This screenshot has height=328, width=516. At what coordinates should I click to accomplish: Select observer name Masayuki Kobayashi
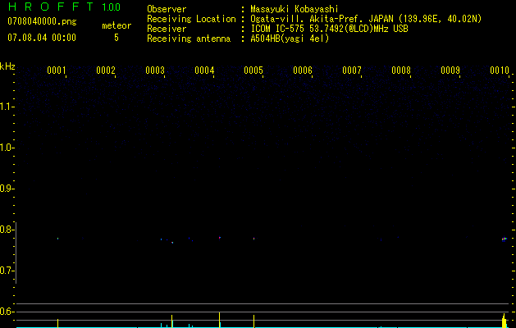tap(295, 9)
